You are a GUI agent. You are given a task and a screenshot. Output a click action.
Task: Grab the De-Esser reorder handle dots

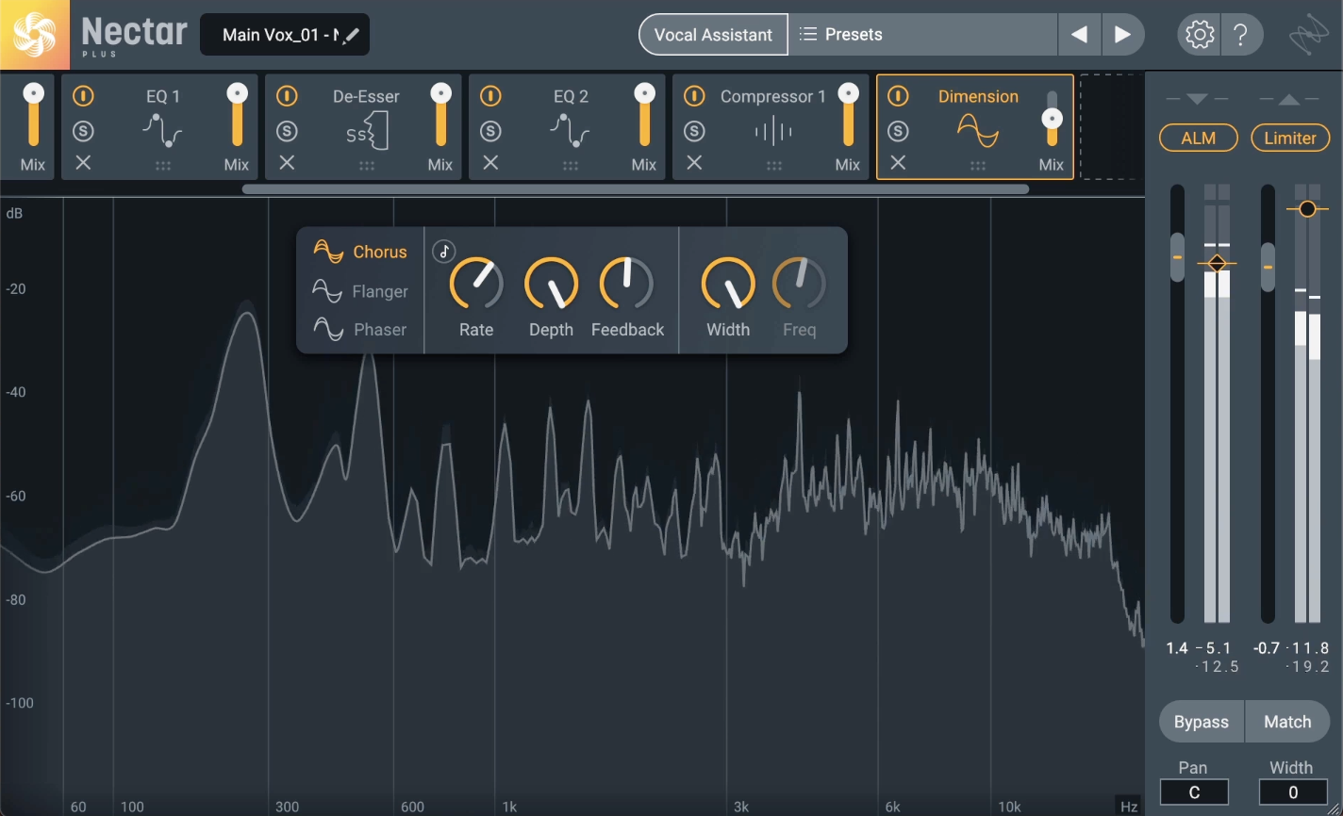tap(367, 166)
